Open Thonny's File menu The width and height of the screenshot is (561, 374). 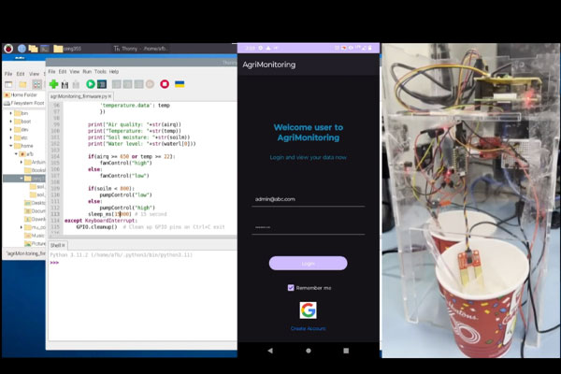pyautogui.click(x=51, y=72)
